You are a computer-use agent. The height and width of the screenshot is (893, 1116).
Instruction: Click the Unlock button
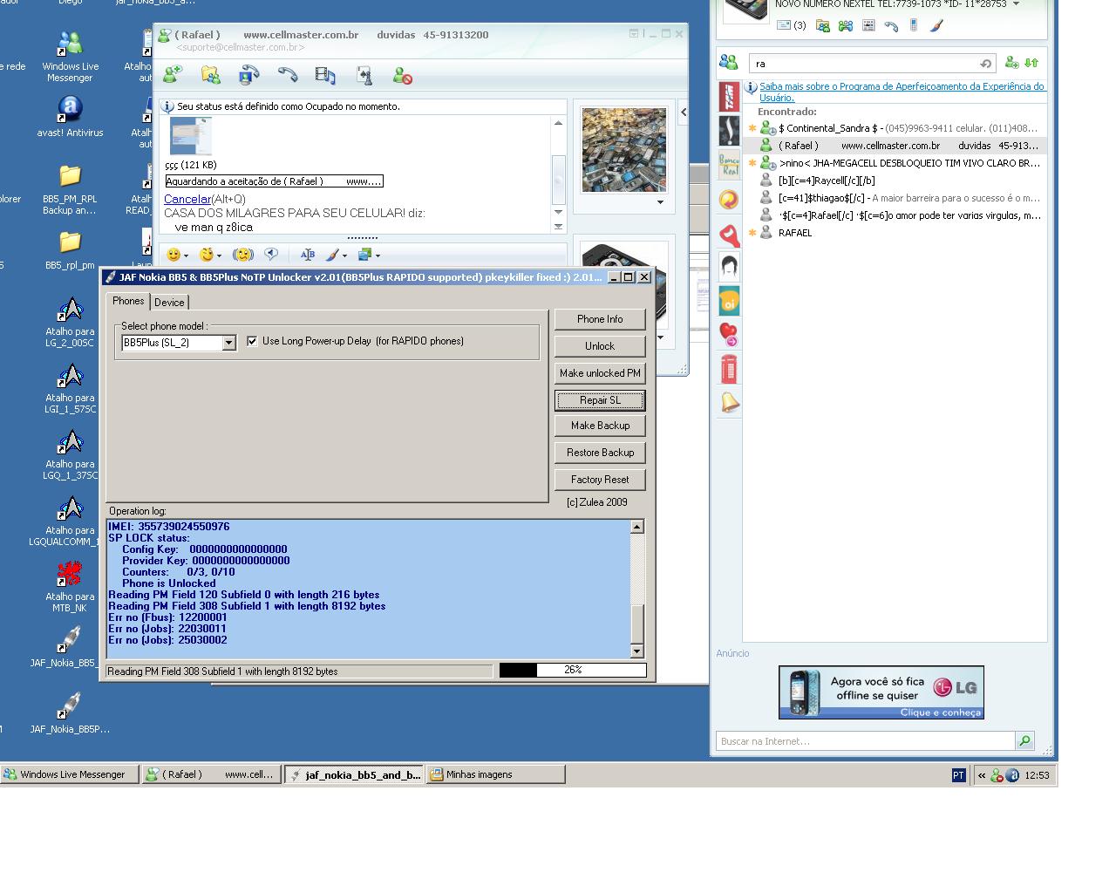point(600,346)
